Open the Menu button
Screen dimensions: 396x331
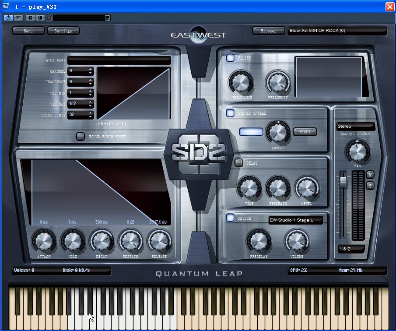[x=28, y=31]
